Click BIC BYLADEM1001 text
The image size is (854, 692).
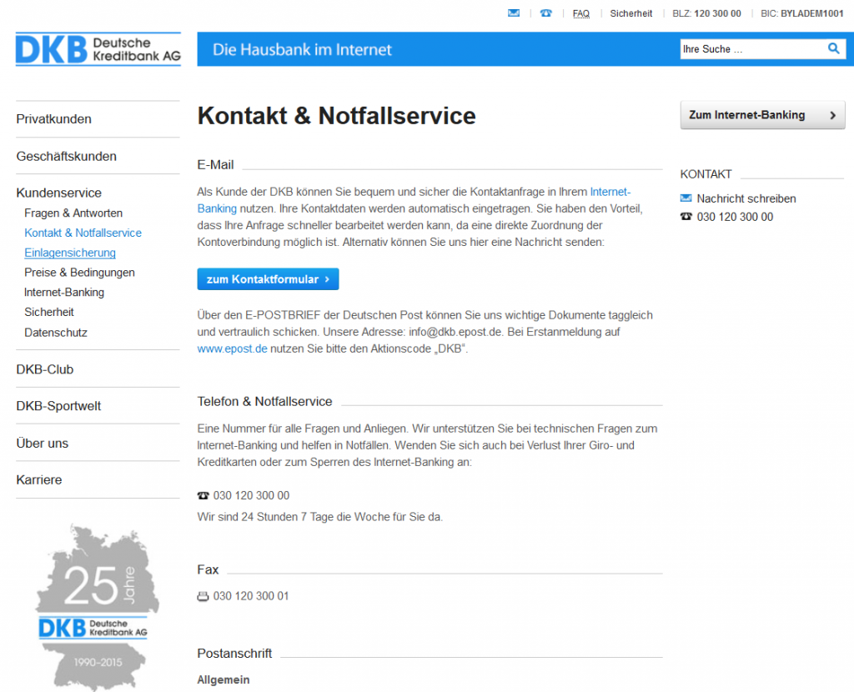801,13
